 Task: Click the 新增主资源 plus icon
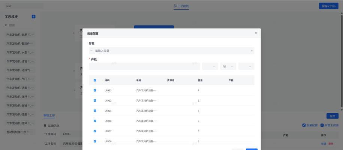(322, 125)
